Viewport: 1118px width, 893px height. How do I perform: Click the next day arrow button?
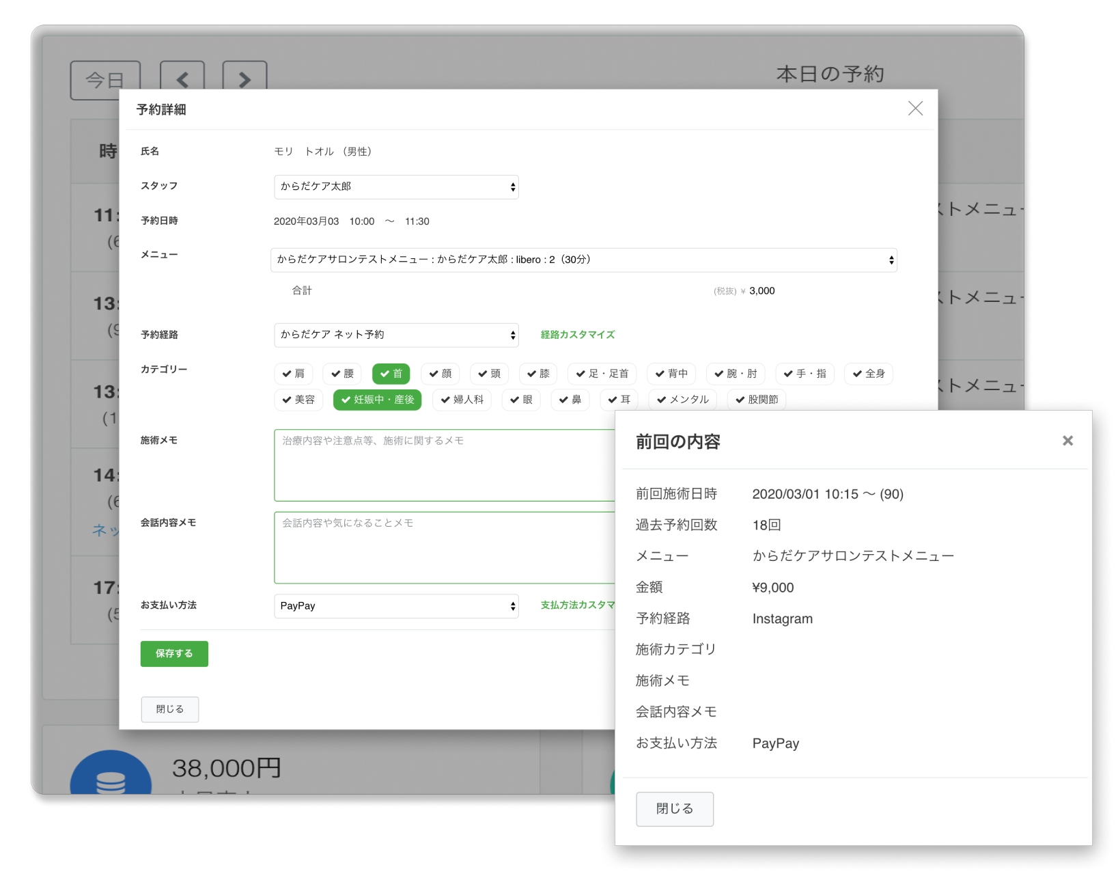[244, 79]
